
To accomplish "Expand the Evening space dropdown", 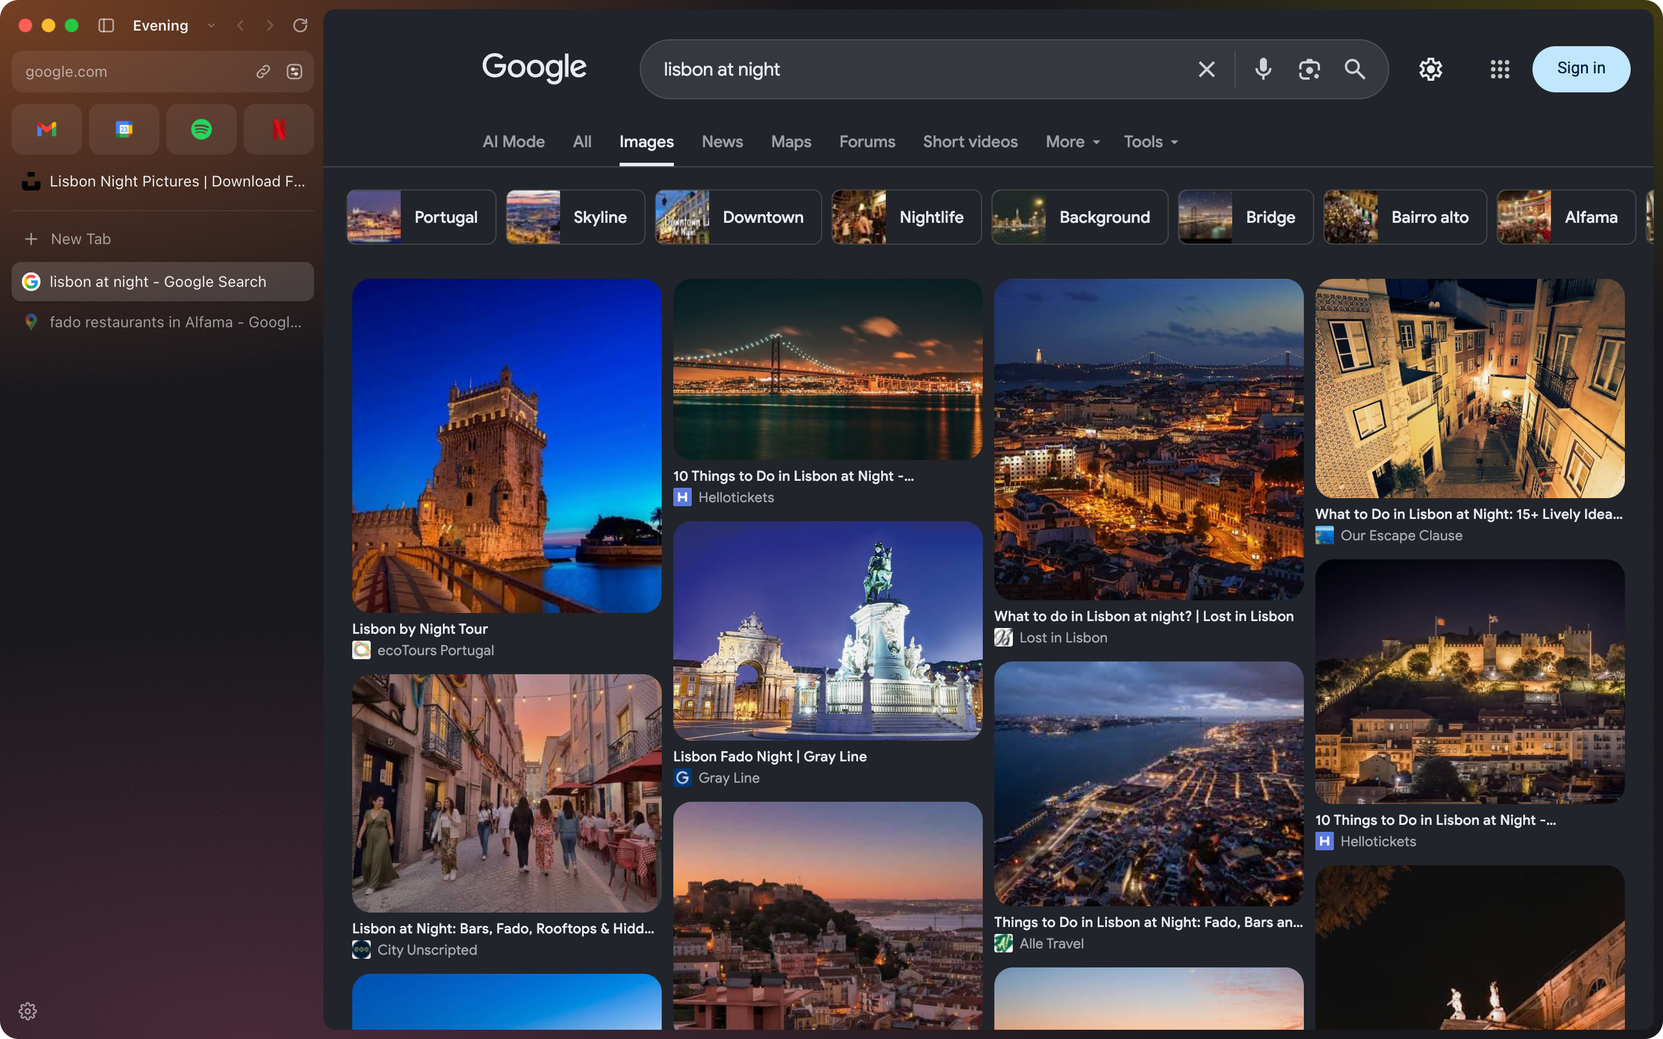I will (x=211, y=25).
